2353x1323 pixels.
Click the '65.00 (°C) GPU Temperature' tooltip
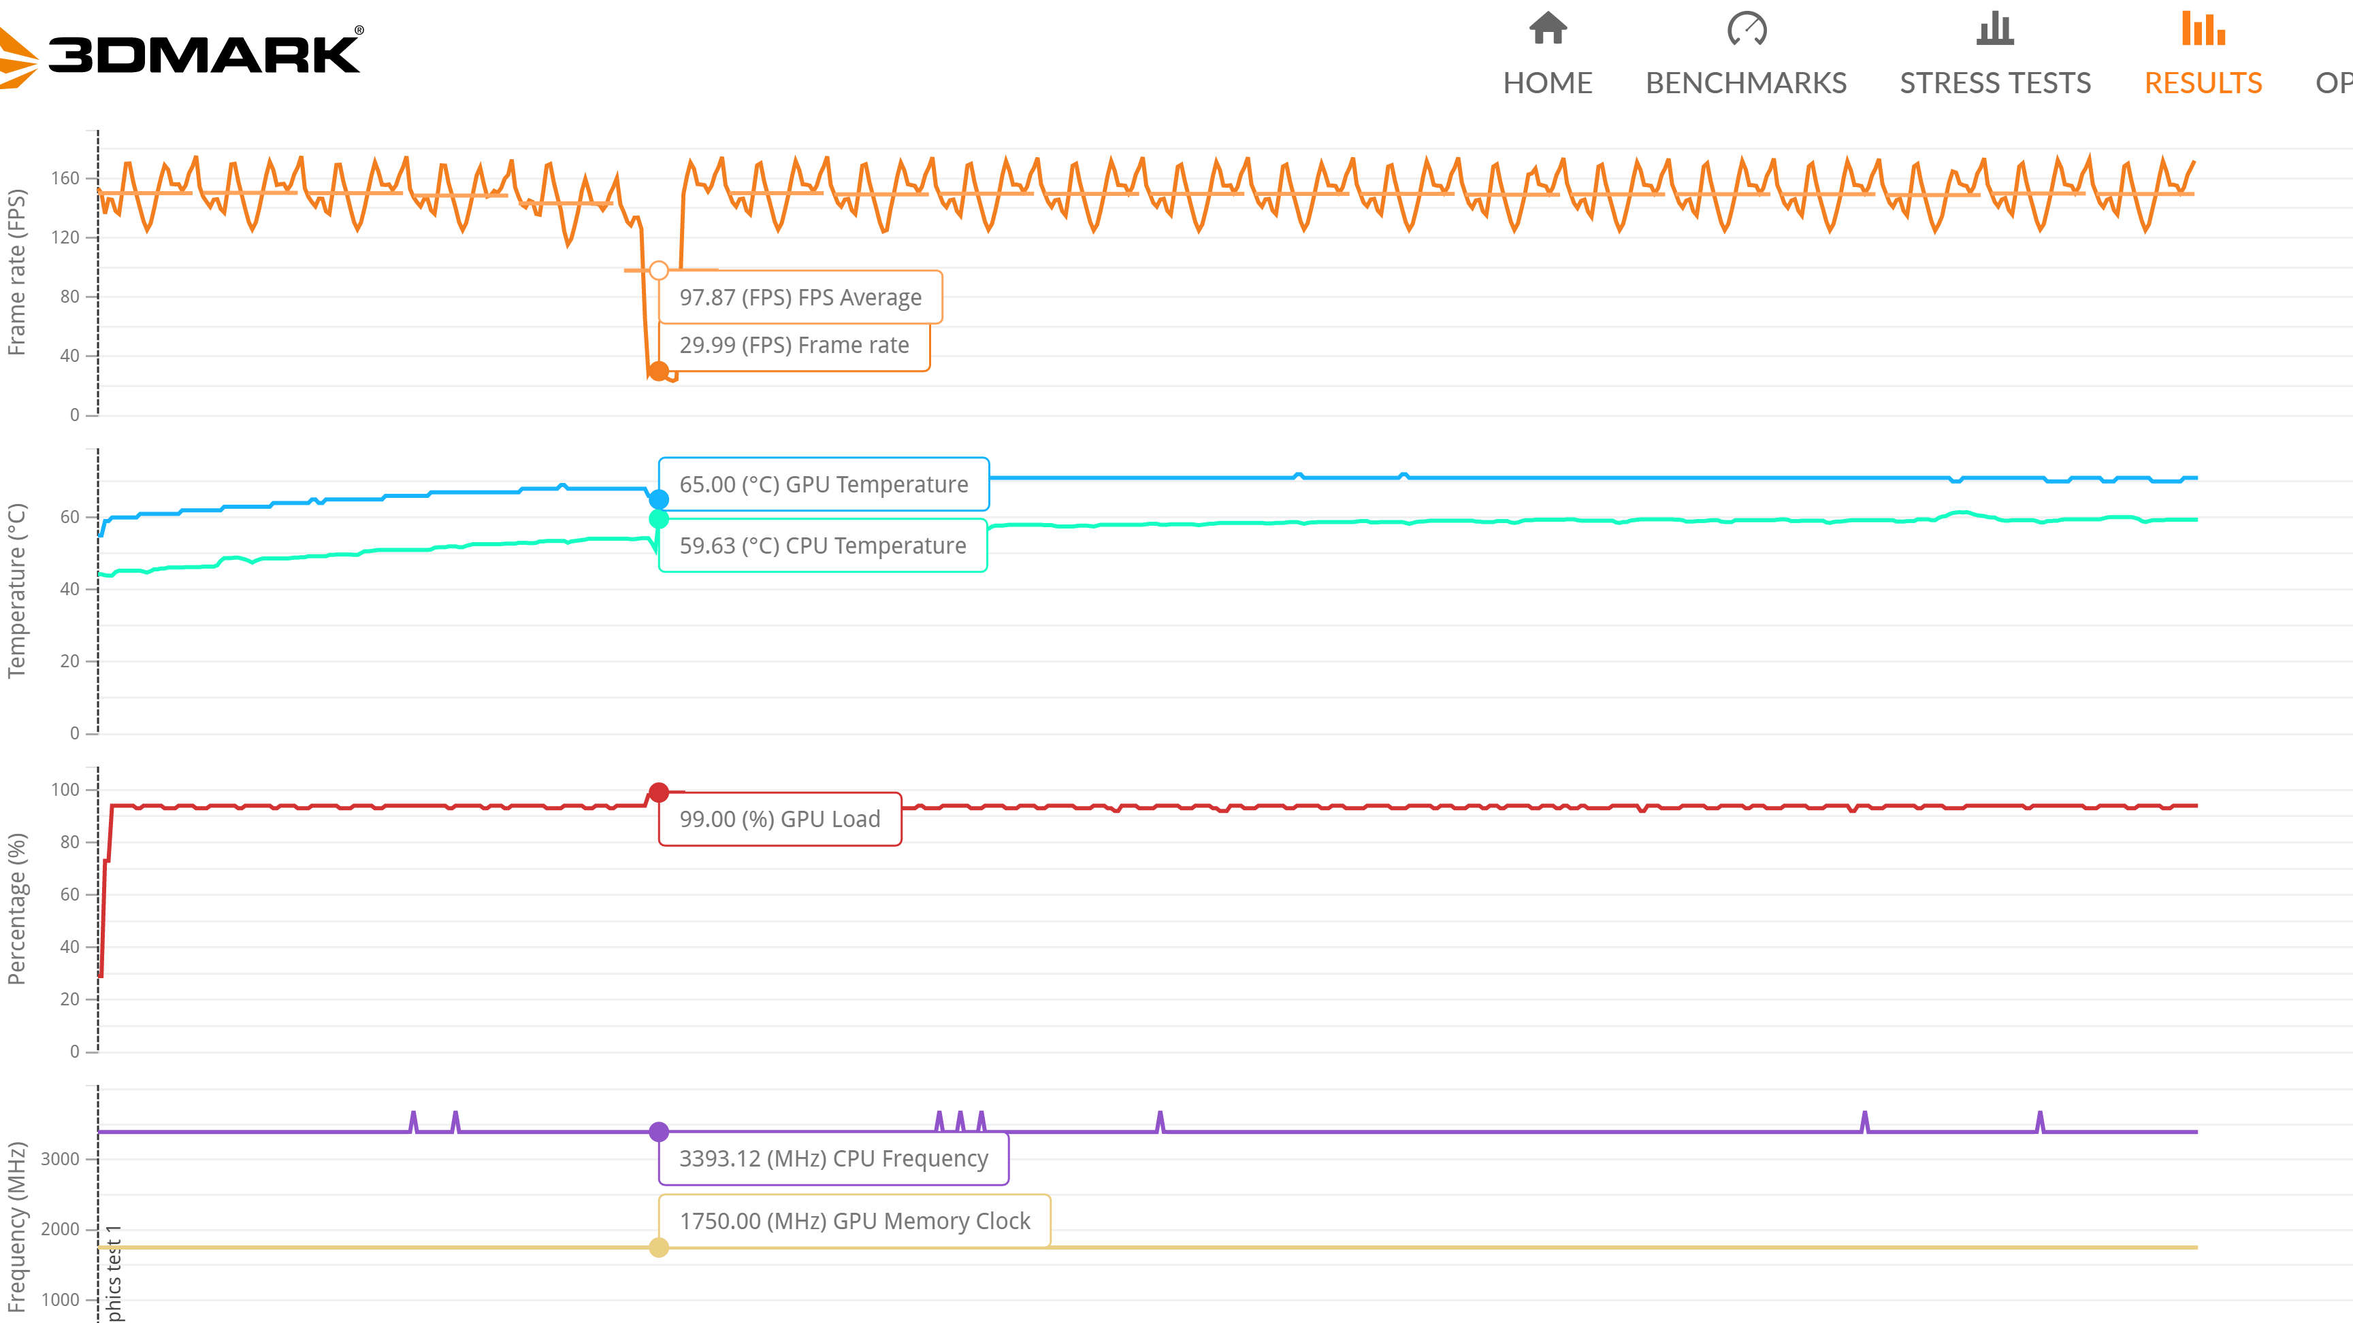pos(824,484)
